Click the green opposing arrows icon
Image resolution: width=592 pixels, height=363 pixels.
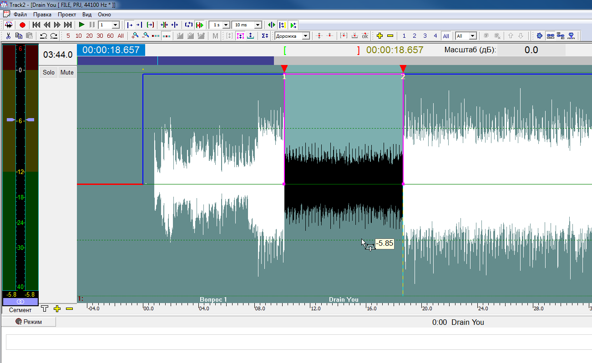point(272,25)
